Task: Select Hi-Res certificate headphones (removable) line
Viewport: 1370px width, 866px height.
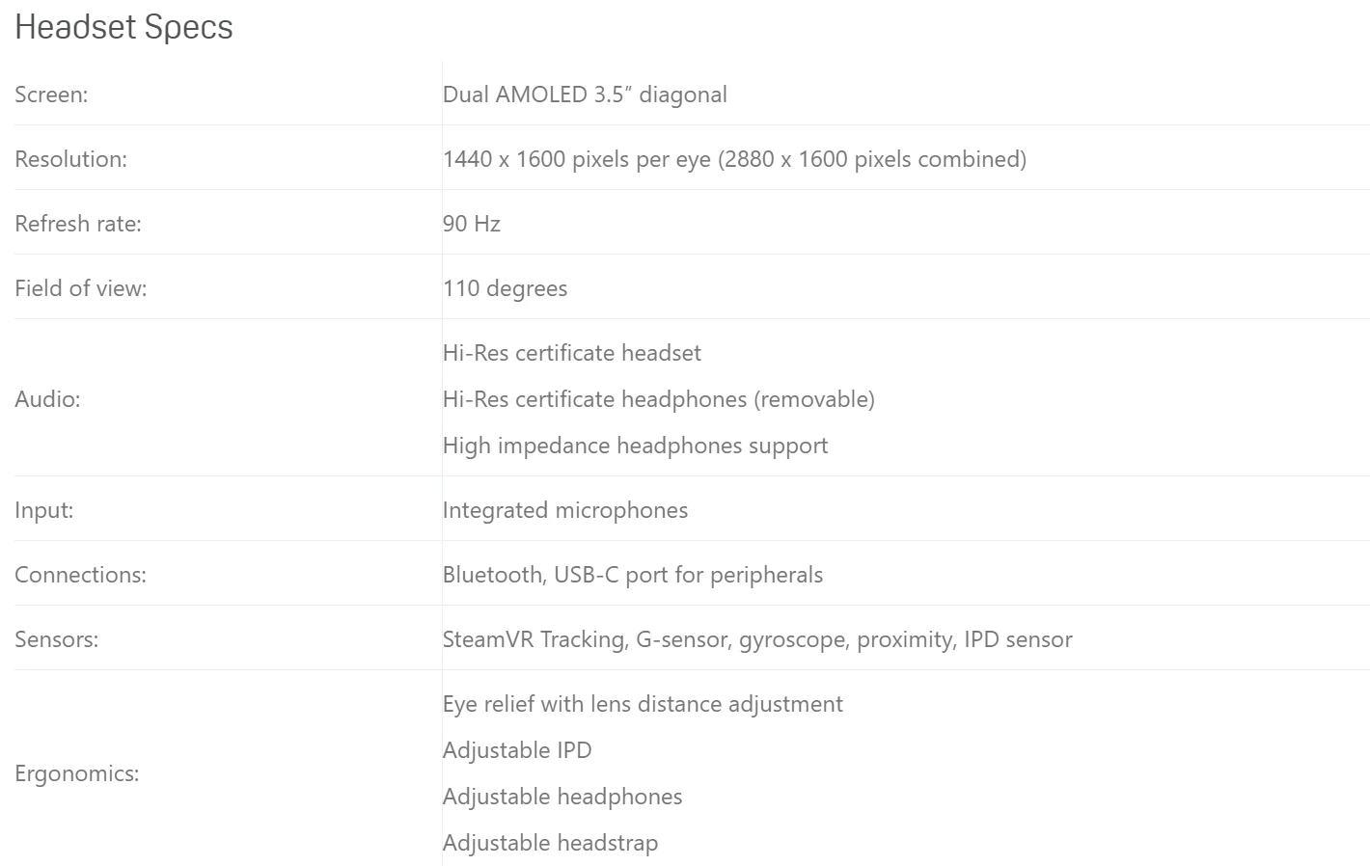Action: coord(659,399)
